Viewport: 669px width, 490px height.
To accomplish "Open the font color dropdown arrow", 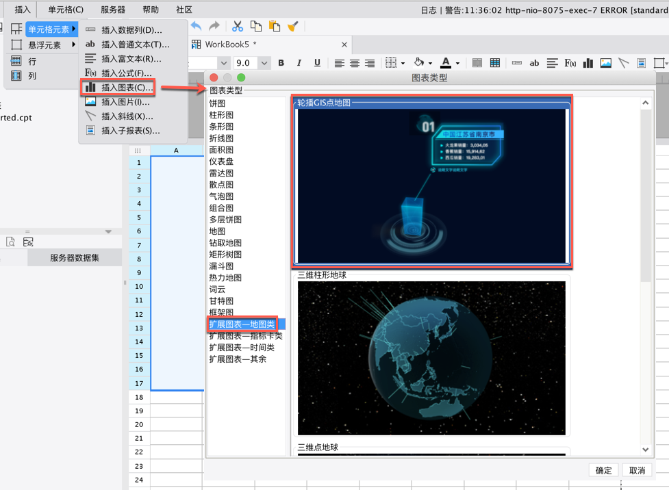I will point(457,64).
